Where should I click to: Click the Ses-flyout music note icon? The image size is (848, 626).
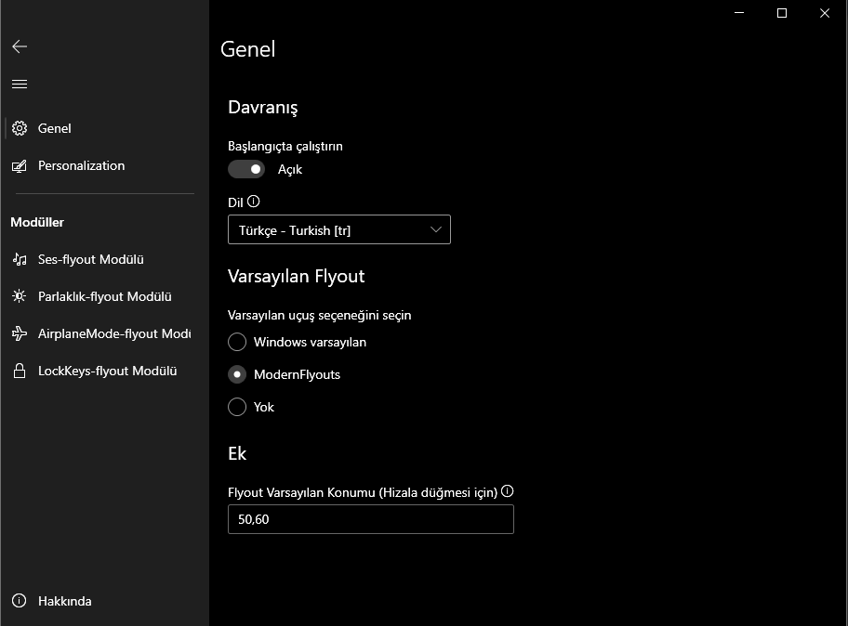[20, 259]
